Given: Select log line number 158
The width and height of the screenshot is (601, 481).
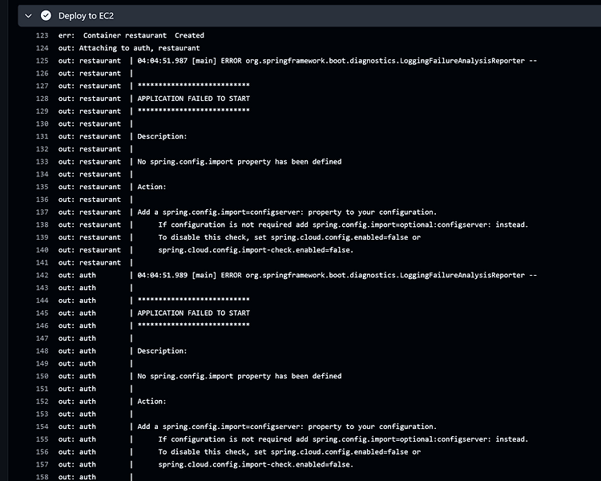Looking at the screenshot, I should pyautogui.click(x=42, y=477).
